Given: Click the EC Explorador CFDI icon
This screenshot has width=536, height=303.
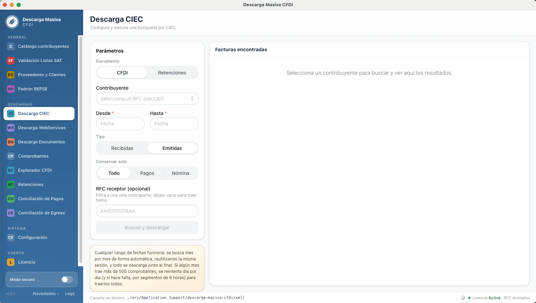Looking at the screenshot, I should [11, 170].
